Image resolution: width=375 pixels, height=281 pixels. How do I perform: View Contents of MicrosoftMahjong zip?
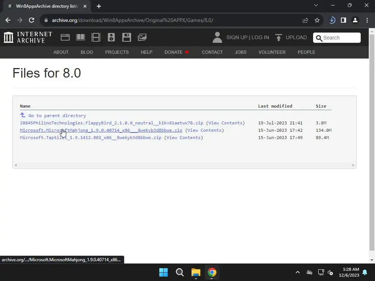click(204, 131)
